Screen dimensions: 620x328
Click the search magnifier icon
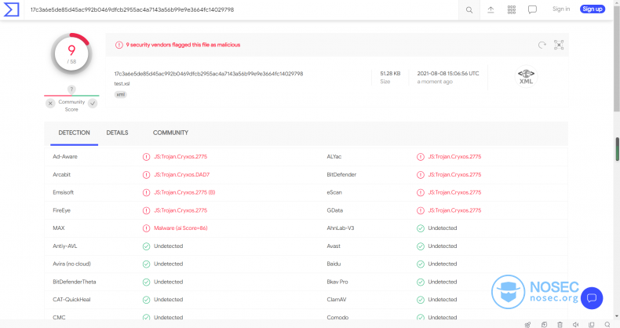tap(469, 10)
